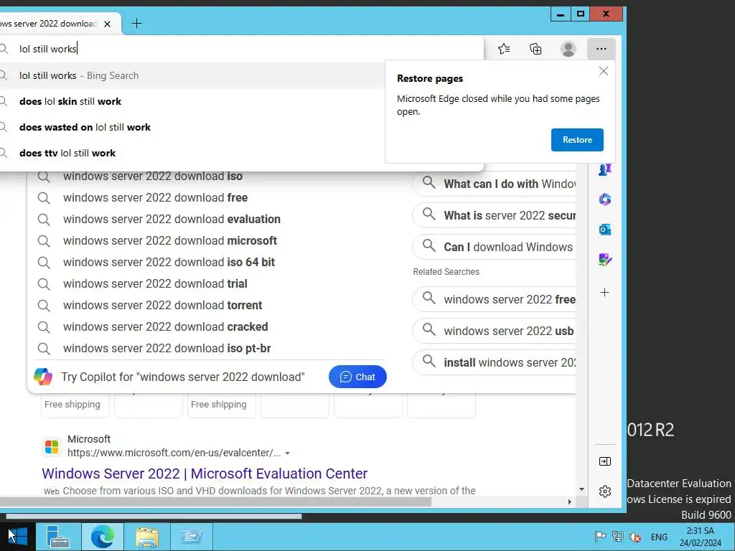Image resolution: width=735 pixels, height=551 pixels.
Task: Click the Copilot Chat button
Action: [x=357, y=377]
